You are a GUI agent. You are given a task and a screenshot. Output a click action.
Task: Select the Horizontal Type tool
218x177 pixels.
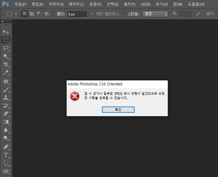click(x=6, y=155)
